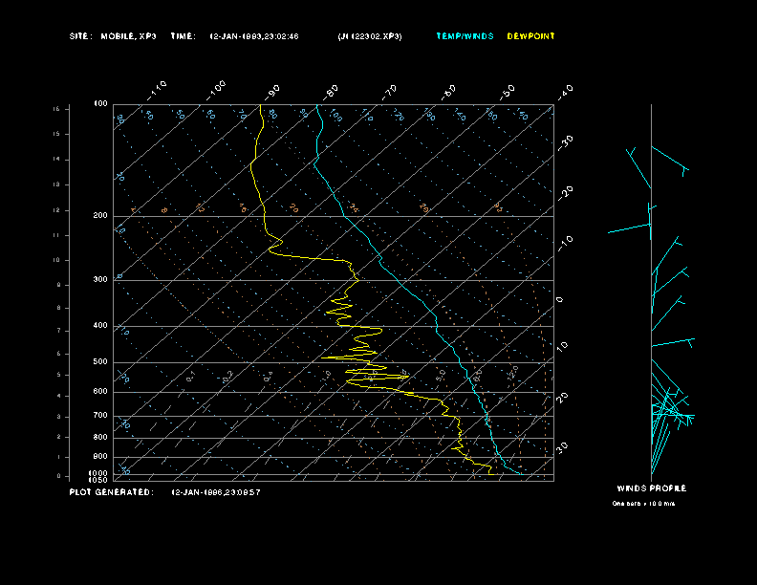Screen dimensions: 757x585
Task: Click the "MOBILE, XP3" site name
Action: coord(128,36)
